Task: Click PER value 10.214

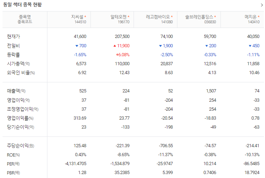Action: coord(210,164)
